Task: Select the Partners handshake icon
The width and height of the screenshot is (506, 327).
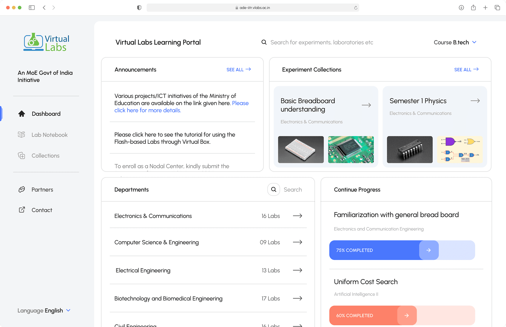Action: (x=21, y=189)
